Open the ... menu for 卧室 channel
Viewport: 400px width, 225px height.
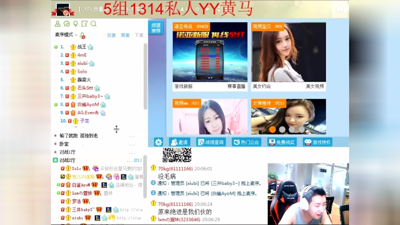point(132,145)
